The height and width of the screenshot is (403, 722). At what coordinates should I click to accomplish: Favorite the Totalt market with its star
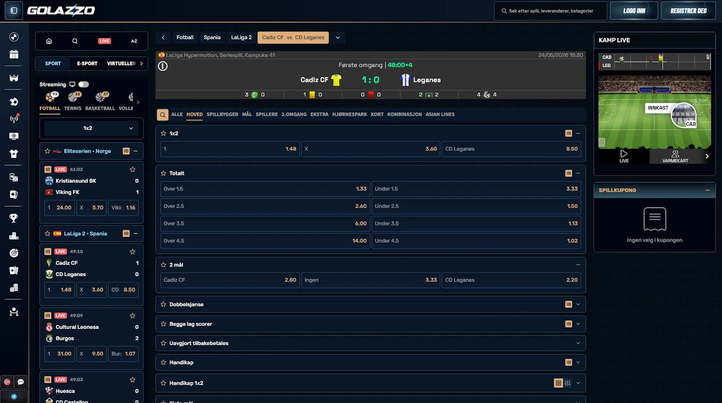click(x=163, y=173)
